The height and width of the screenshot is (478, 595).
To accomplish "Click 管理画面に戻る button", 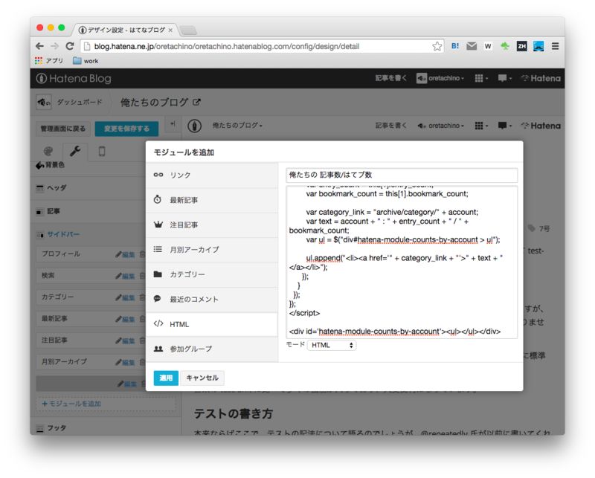I will pos(63,129).
